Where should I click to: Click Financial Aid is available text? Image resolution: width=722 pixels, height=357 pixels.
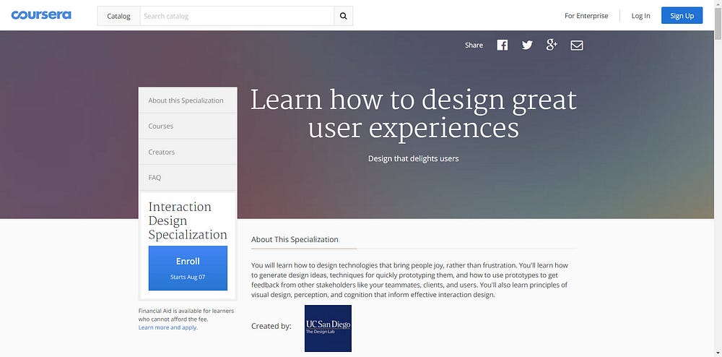pos(186,314)
